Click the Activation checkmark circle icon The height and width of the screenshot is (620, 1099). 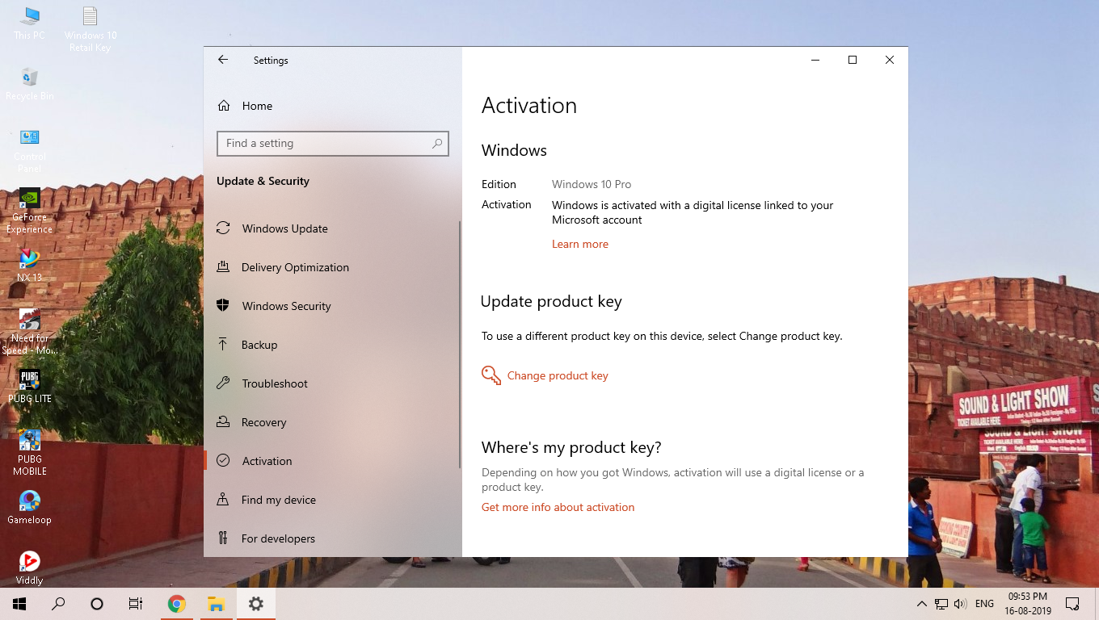click(224, 461)
